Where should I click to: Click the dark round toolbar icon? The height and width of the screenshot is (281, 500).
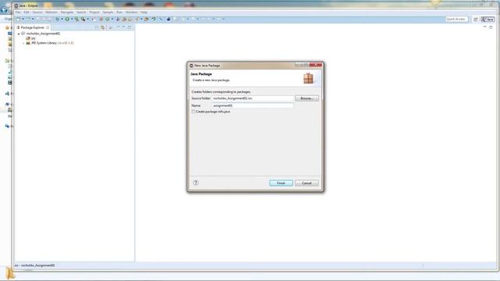[x=169, y=19]
